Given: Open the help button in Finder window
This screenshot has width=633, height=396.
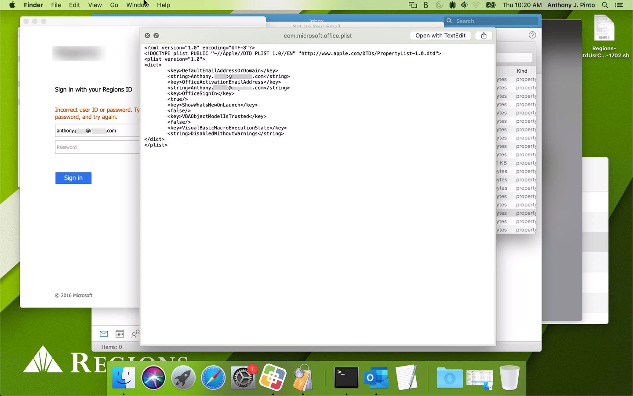Looking at the screenshot, I should tap(532, 35).
